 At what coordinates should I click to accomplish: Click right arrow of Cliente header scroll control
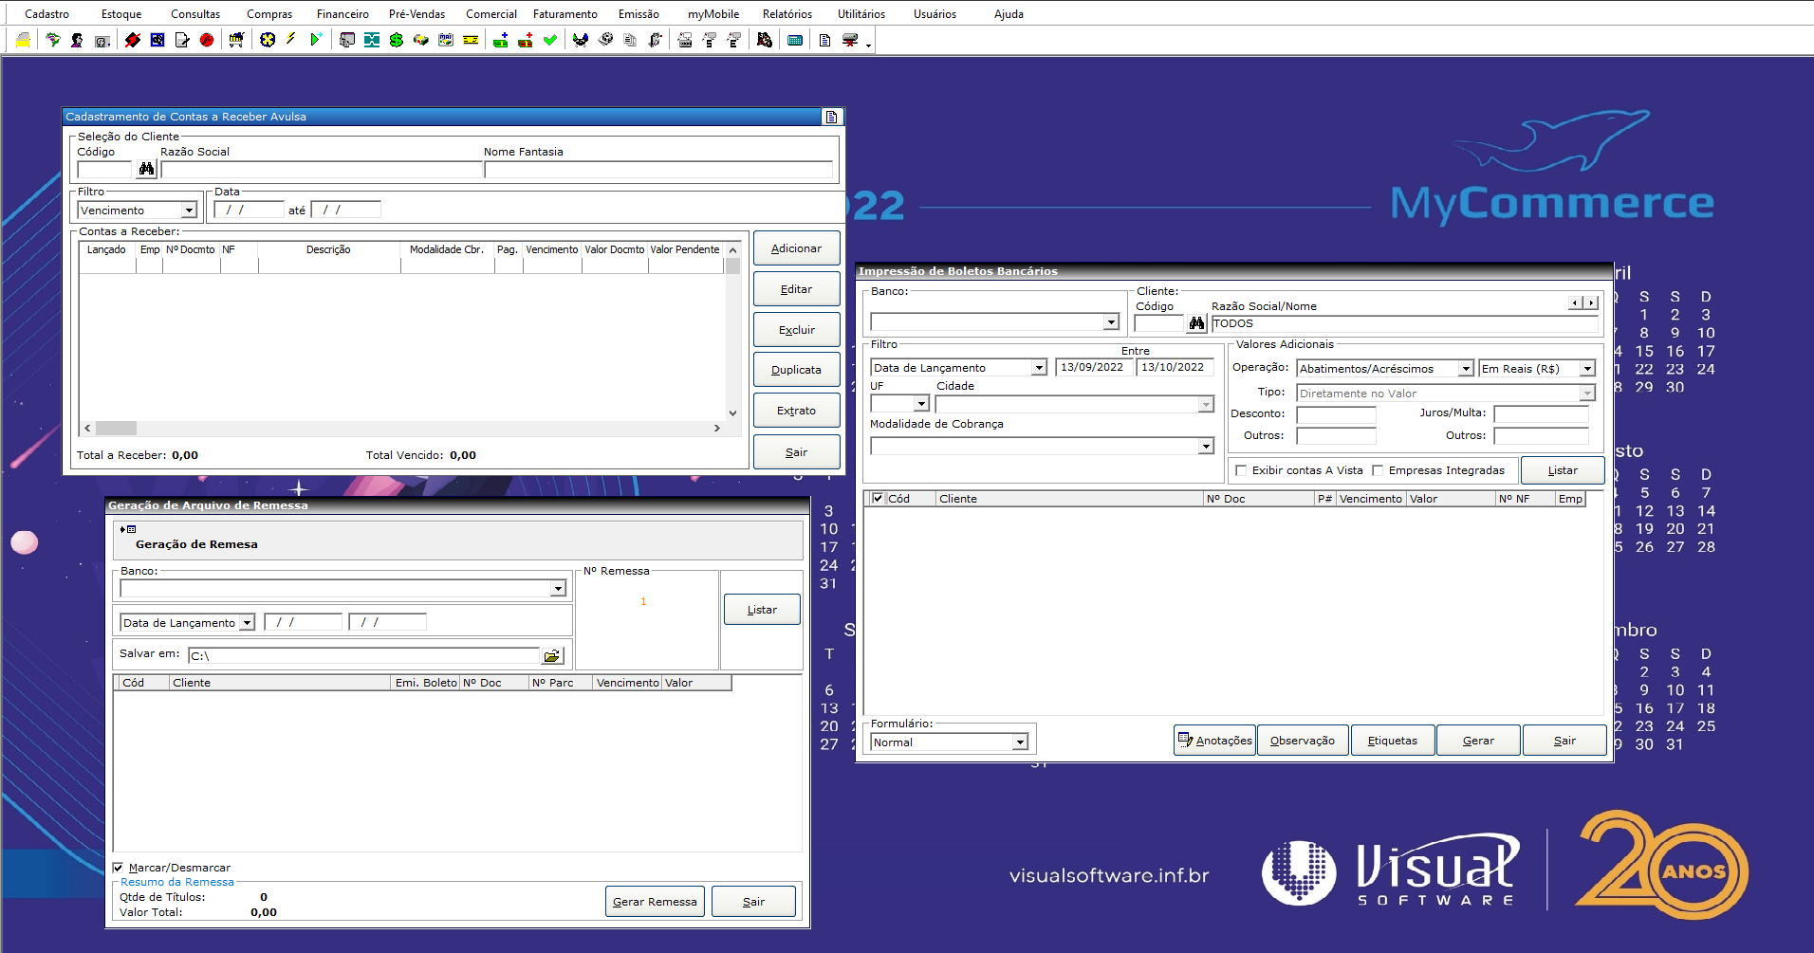point(1591,302)
